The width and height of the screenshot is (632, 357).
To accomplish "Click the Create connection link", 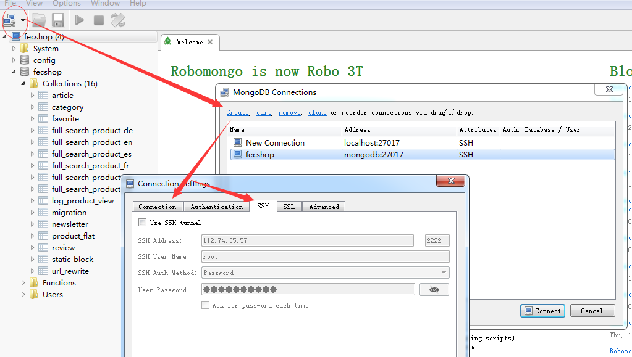I will click(x=237, y=113).
